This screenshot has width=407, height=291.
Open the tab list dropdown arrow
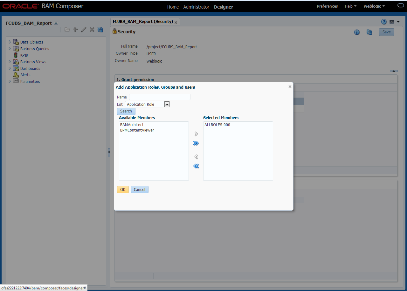398,22
